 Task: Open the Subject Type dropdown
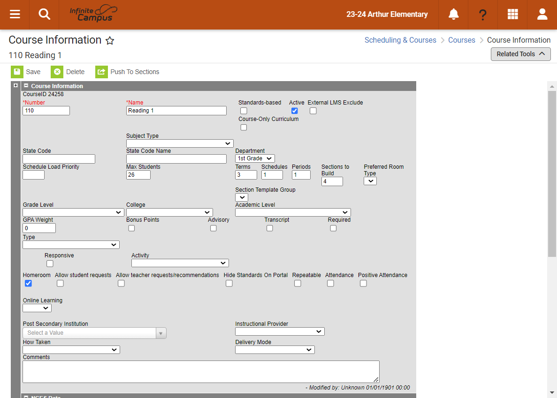click(x=180, y=143)
